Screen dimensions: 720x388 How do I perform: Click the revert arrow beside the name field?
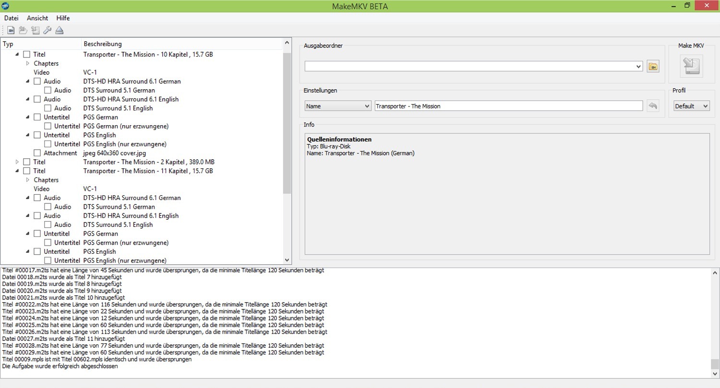(653, 106)
